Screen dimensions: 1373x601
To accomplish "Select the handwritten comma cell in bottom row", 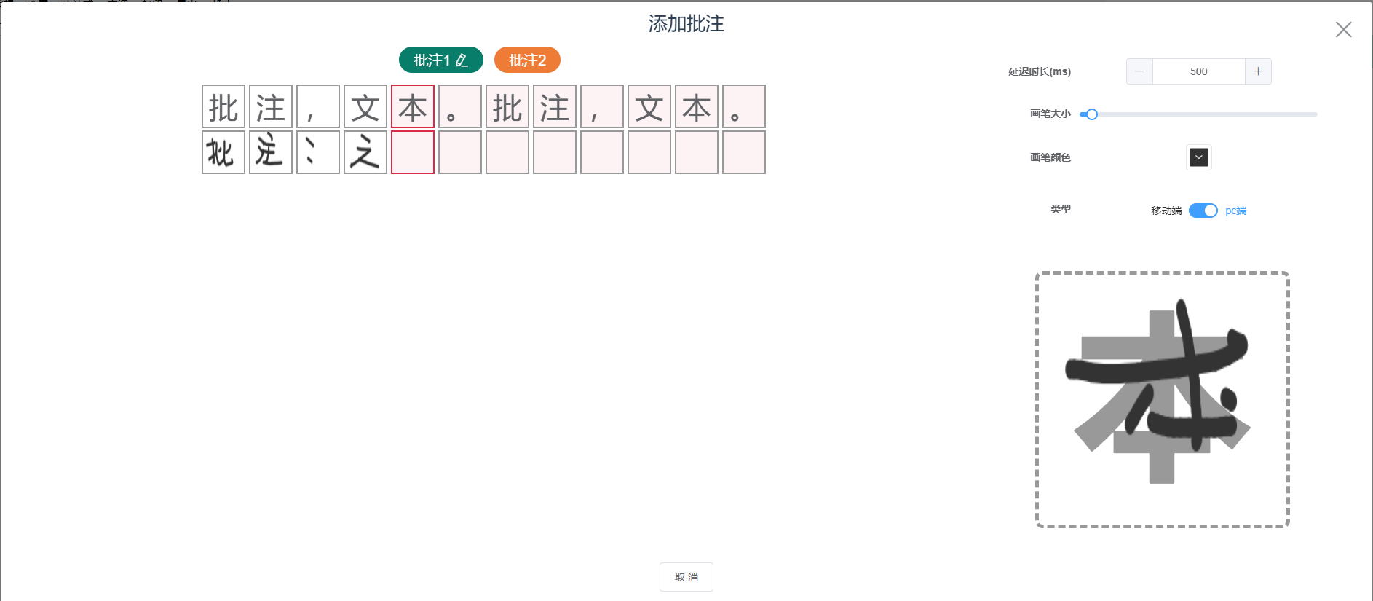I will 318,152.
